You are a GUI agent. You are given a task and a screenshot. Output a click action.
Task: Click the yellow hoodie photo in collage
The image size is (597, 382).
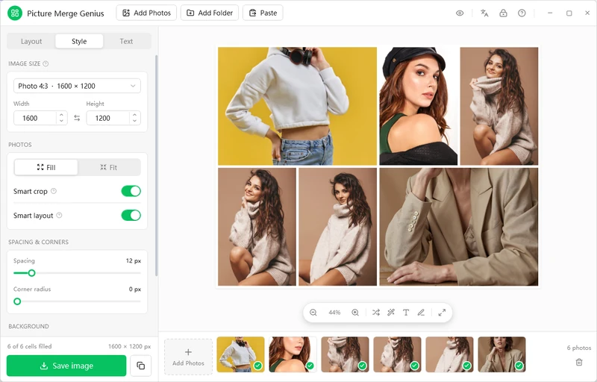coord(297,106)
